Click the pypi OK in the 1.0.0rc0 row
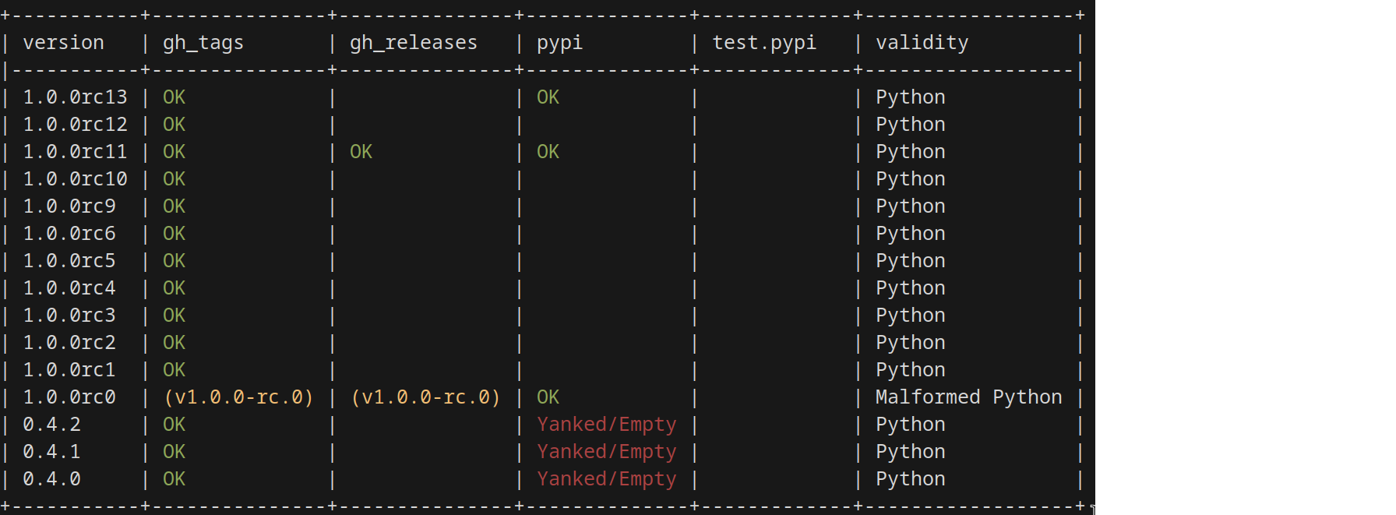This screenshot has width=1396, height=515. point(548,397)
